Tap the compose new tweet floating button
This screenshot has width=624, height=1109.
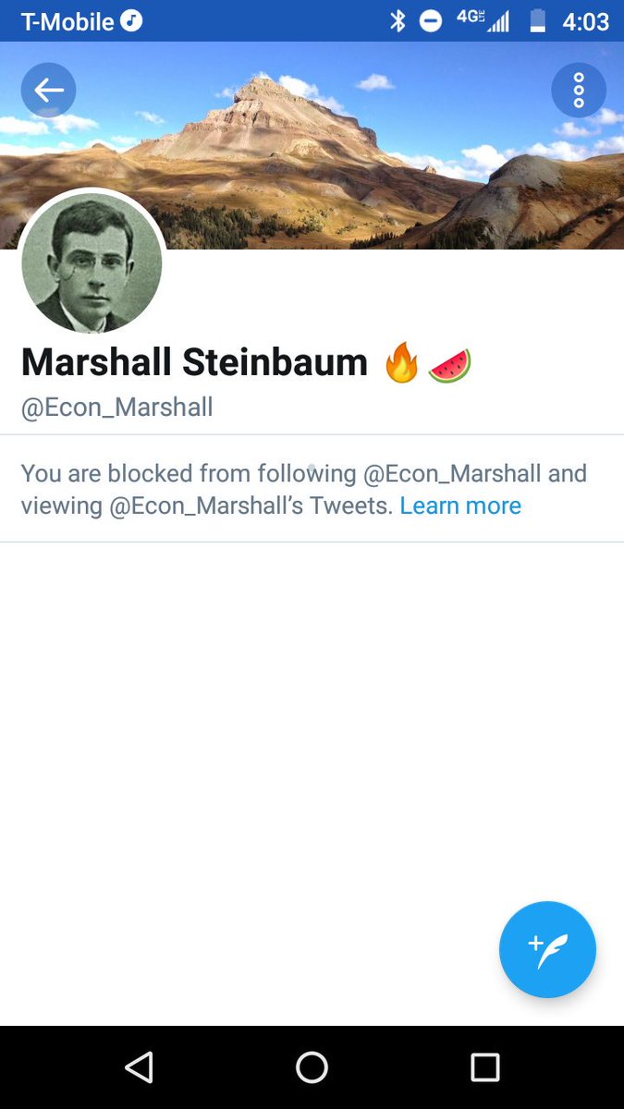click(x=547, y=949)
